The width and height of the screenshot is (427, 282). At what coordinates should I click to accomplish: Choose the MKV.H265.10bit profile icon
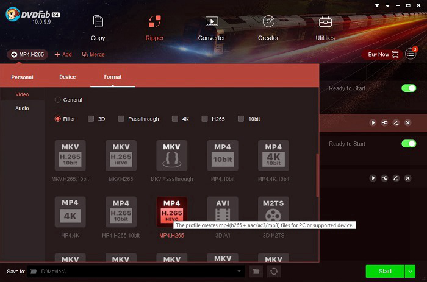point(70,155)
